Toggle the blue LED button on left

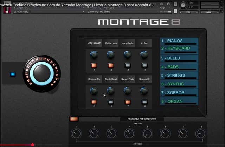[x=13, y=74]
